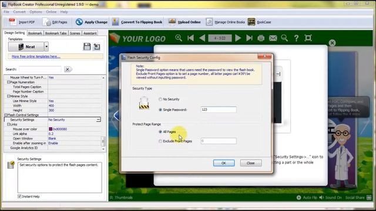This screenshot has height=211, width=376.
Task: Click the Single Password text field
Action: tap(218, 110)
